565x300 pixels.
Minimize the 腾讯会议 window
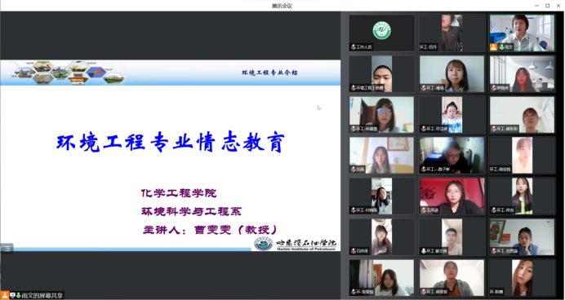[537, 6]
